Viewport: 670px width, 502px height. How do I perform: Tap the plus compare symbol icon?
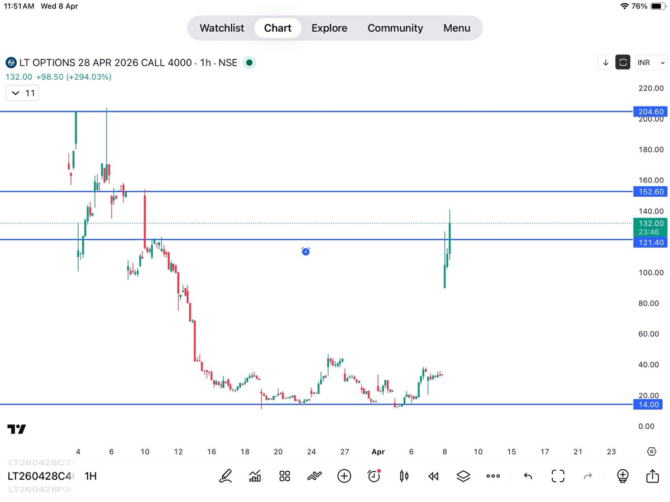(x=344, y=476)
